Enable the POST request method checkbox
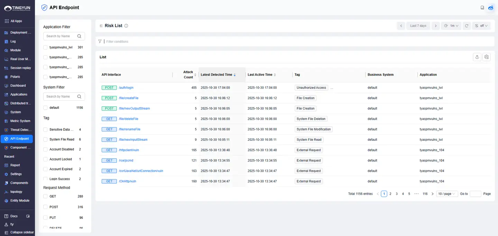The image size is (498, 236). pos(45,207)
